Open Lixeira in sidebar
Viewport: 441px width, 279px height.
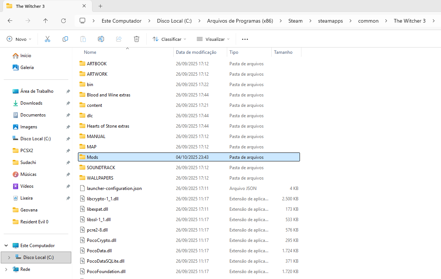(x=23, y=198)
